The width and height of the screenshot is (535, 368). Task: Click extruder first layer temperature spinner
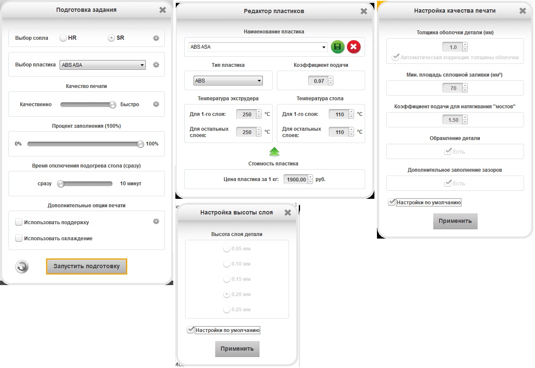pyautogui.click(x=248, y=114)
